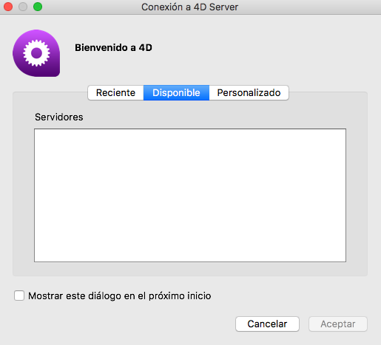Screen dimensions: 381x345
Task: Click the white cogwheel inside the logo
Action: pos(36,53)
